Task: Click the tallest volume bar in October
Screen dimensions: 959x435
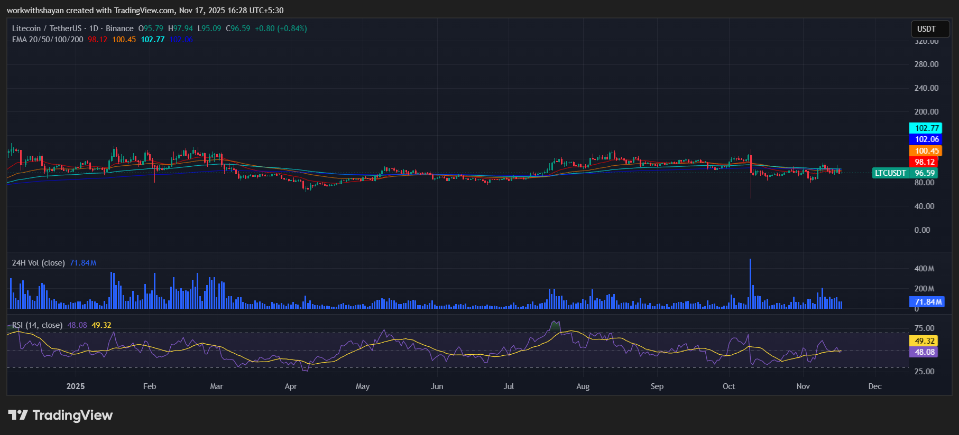Action: pos(750,284)
